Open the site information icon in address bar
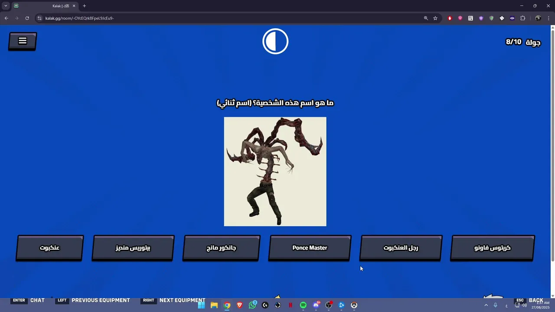555x312 pixels. 39,18
